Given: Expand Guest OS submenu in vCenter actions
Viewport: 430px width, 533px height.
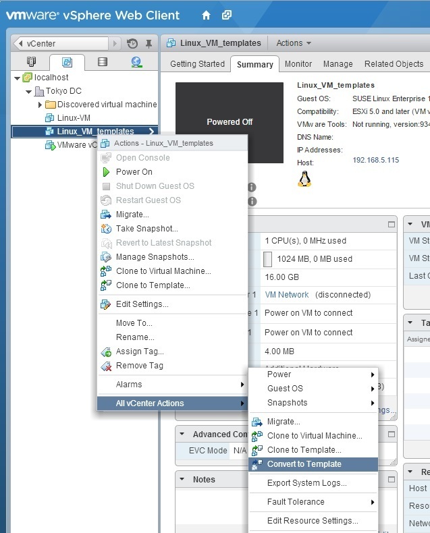Looking at the screenshot, I should [313, 389].
